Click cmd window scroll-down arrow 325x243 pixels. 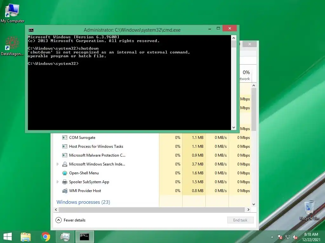[x=234, y=128]
